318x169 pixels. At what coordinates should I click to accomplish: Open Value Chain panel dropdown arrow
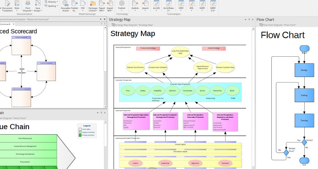(98, 113)
